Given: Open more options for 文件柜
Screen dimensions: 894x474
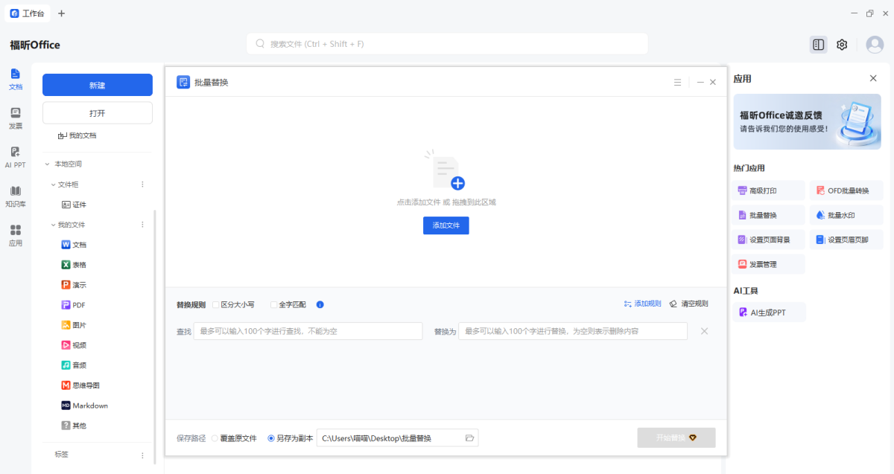Looking at the screenshot, I should click(x=142, y=185).
